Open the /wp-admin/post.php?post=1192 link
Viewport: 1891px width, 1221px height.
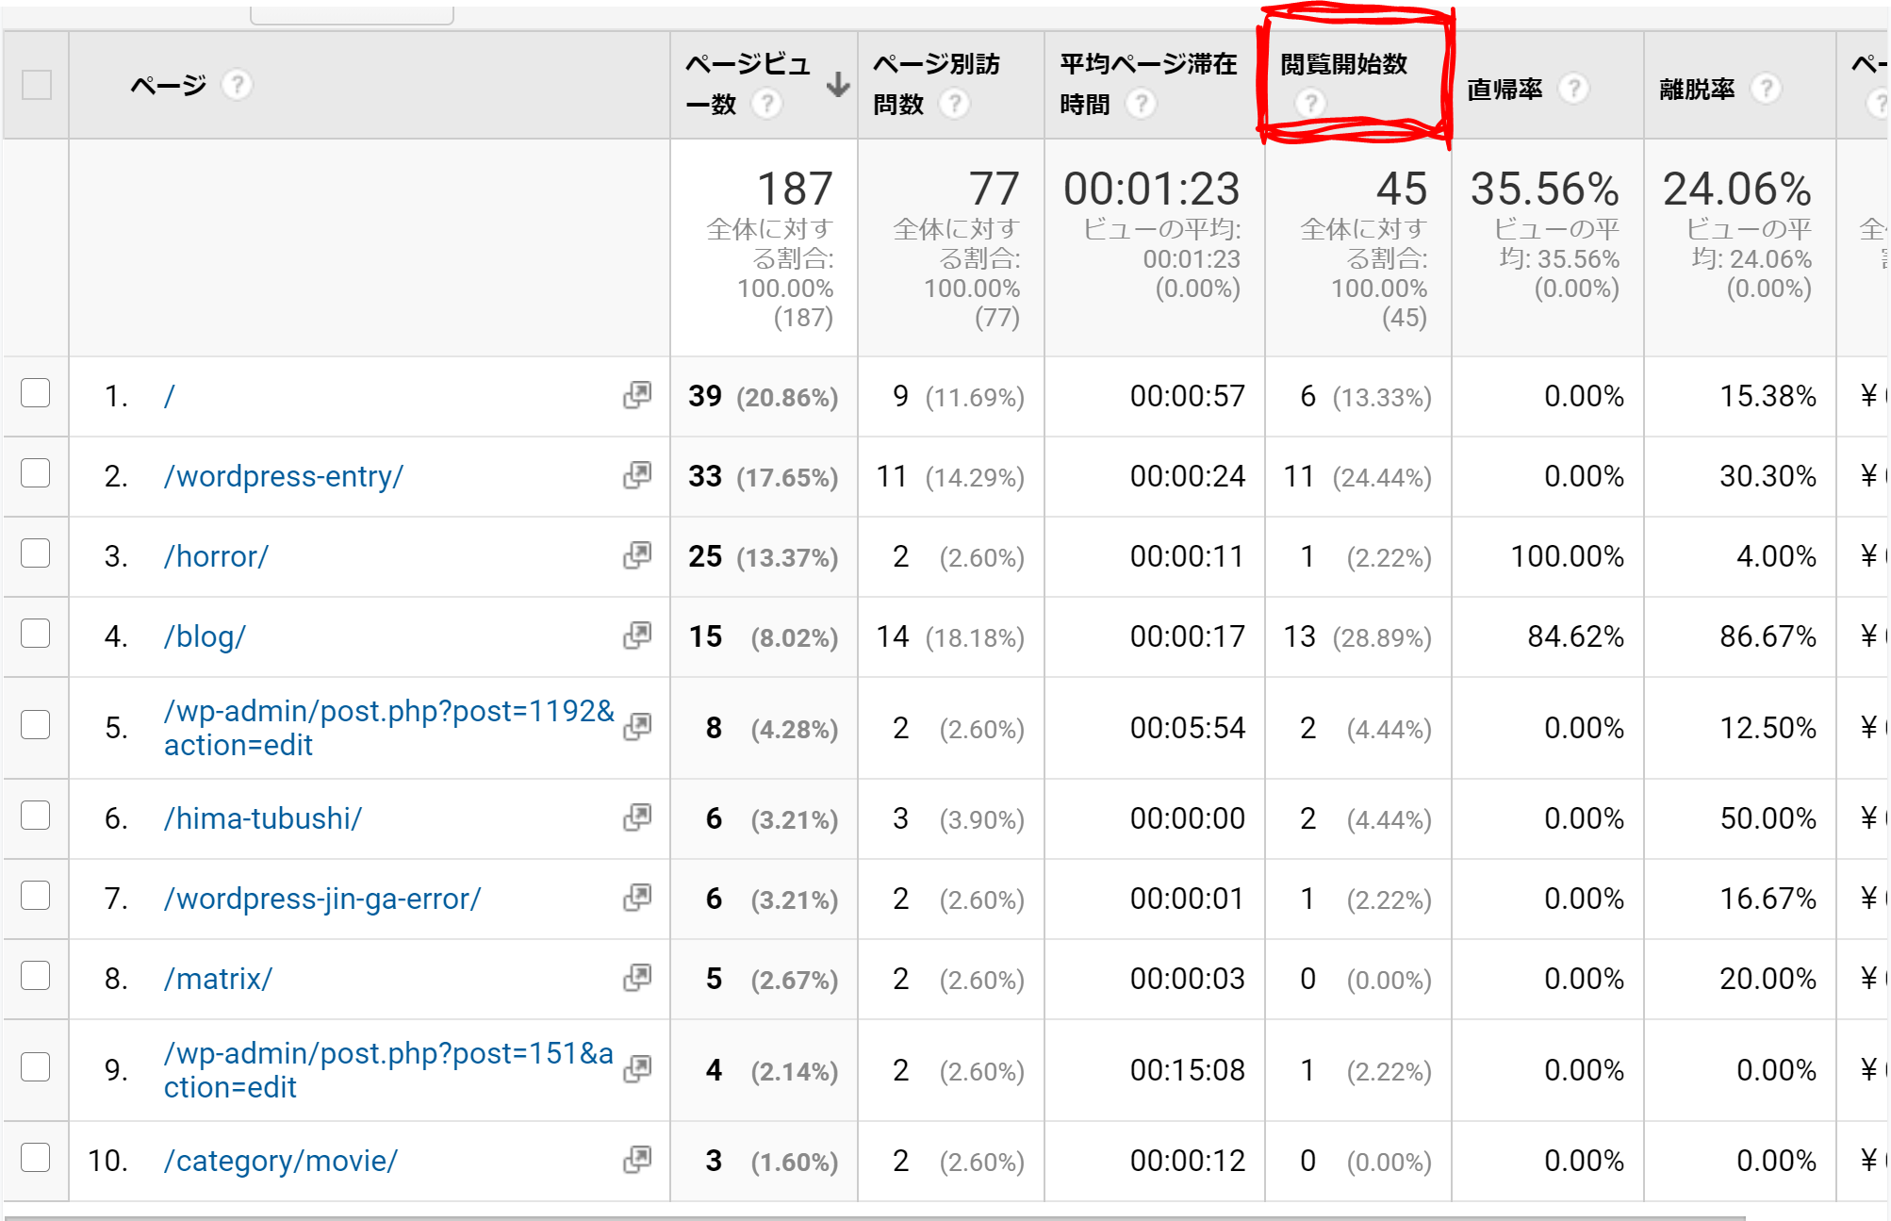389,728
